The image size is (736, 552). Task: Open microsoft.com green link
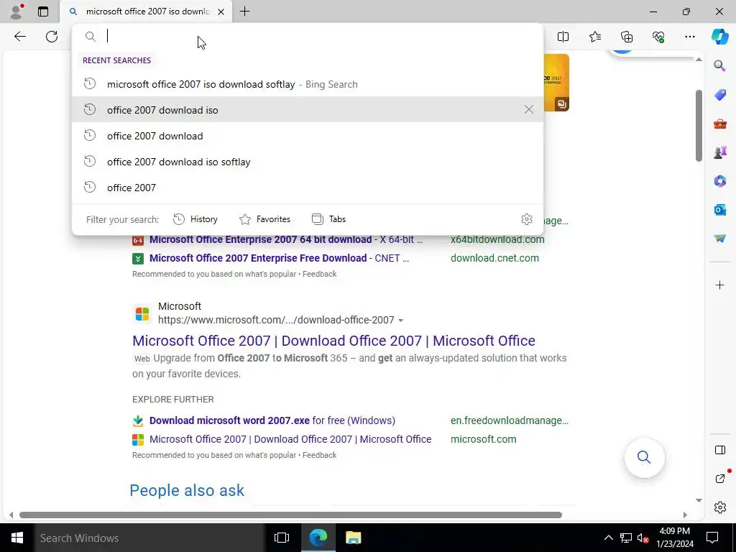pyautogui.click(x=483, y=439)
